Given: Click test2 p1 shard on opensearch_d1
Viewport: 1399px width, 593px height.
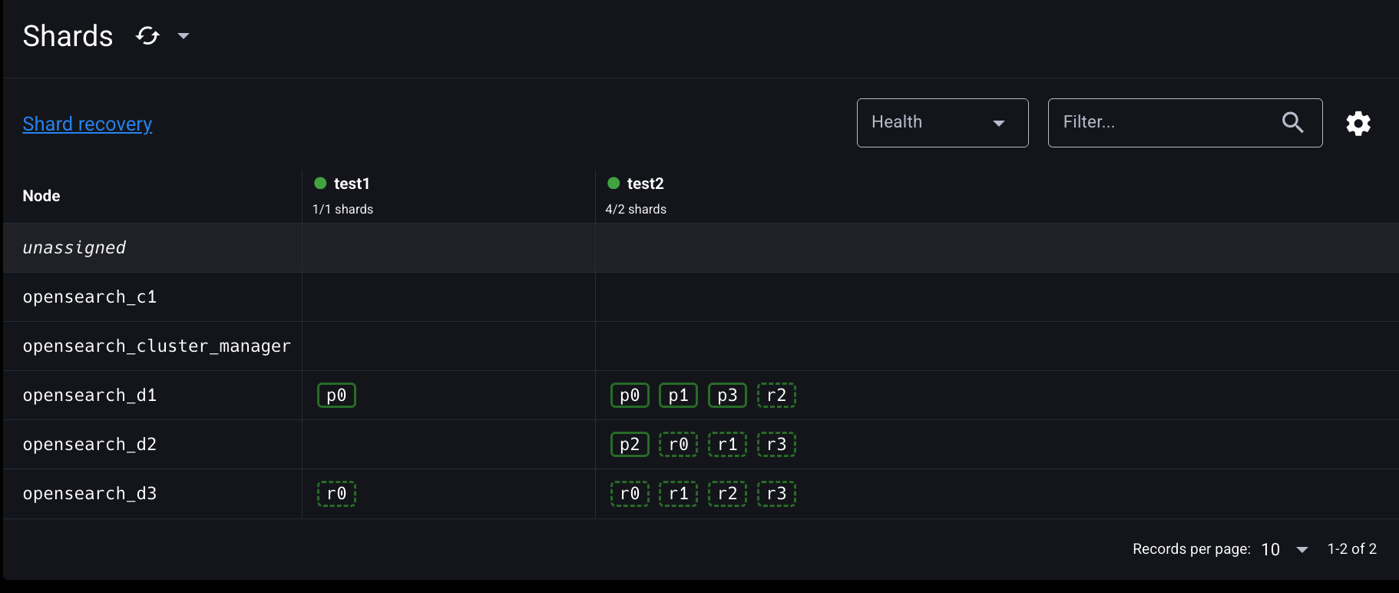Looking at the screenshot, I should [679, 396].
